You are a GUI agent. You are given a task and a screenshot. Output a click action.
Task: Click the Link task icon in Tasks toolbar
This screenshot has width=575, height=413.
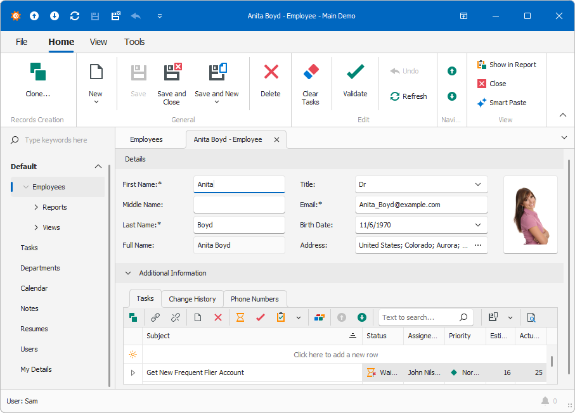155,317
